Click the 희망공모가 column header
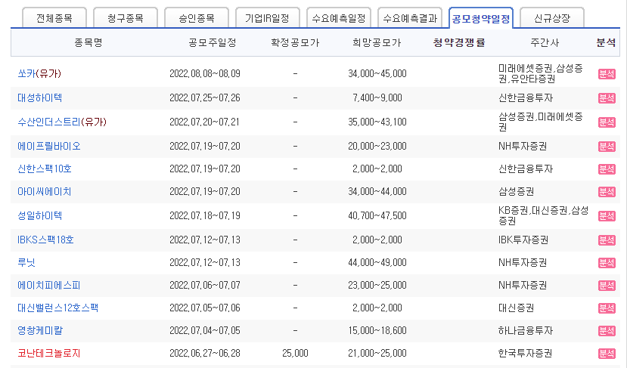 tap(377, 43)
